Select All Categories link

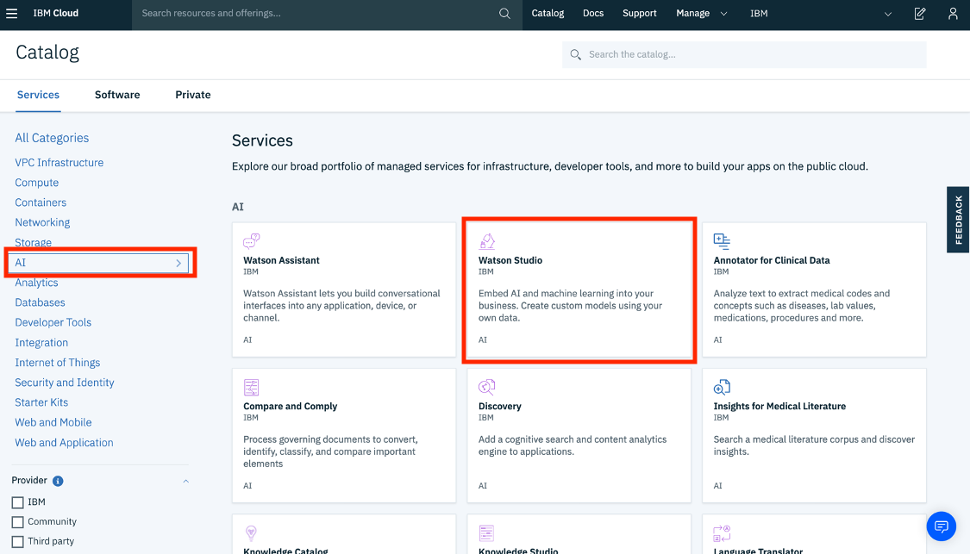[52, 138]
